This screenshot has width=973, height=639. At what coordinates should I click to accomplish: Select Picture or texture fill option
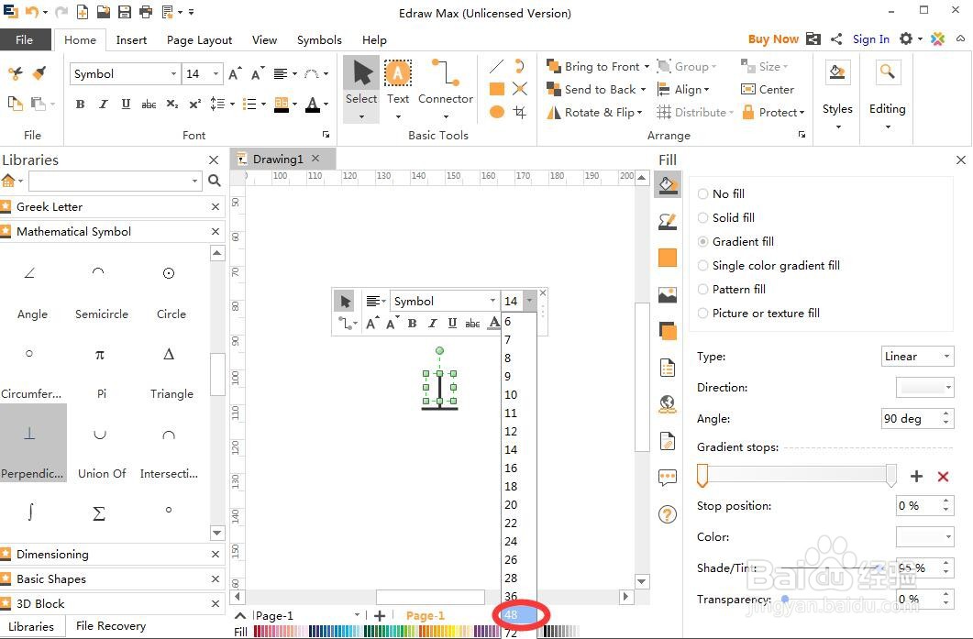click(759, 314)
